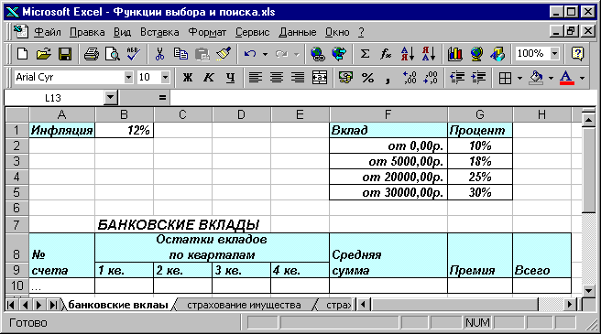Apply percent style icon

(367, 78)
